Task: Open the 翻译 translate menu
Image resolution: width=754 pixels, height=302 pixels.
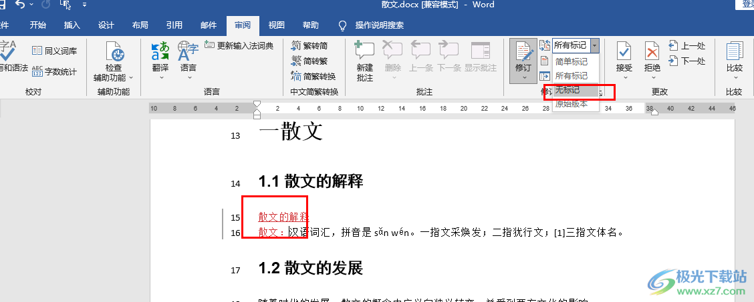Action: (160, 61)
